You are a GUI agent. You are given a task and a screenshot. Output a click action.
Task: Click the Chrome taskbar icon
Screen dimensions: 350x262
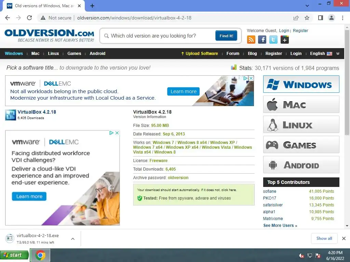point(40,255)
